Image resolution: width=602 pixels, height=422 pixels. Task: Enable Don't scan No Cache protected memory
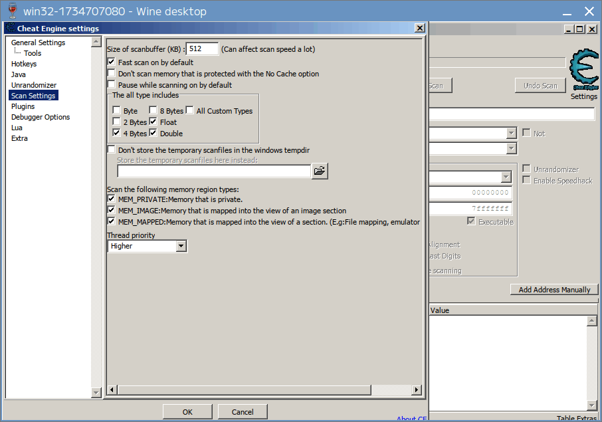click(x=112, y=73)
